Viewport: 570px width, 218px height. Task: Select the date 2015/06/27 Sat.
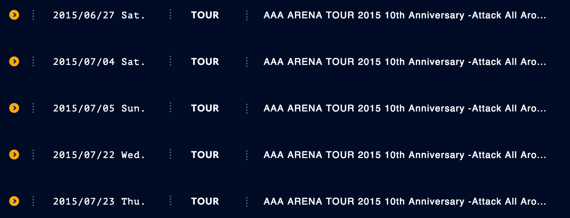[x=99, y=15]
